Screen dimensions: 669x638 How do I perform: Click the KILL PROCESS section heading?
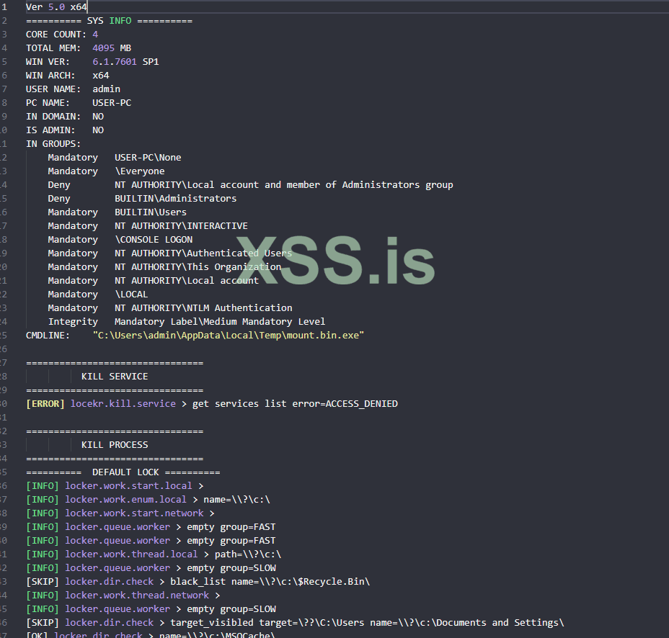pyautogui.click(x=115, y=445)
